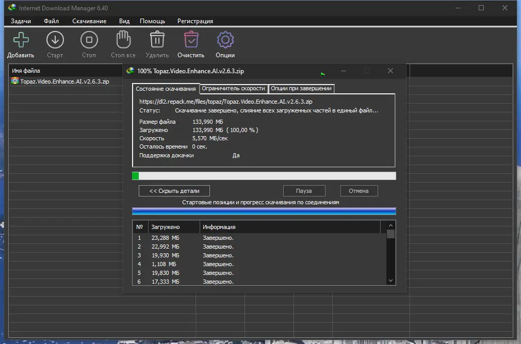Click the scroll up arrow in connections list

pos(391,225)
